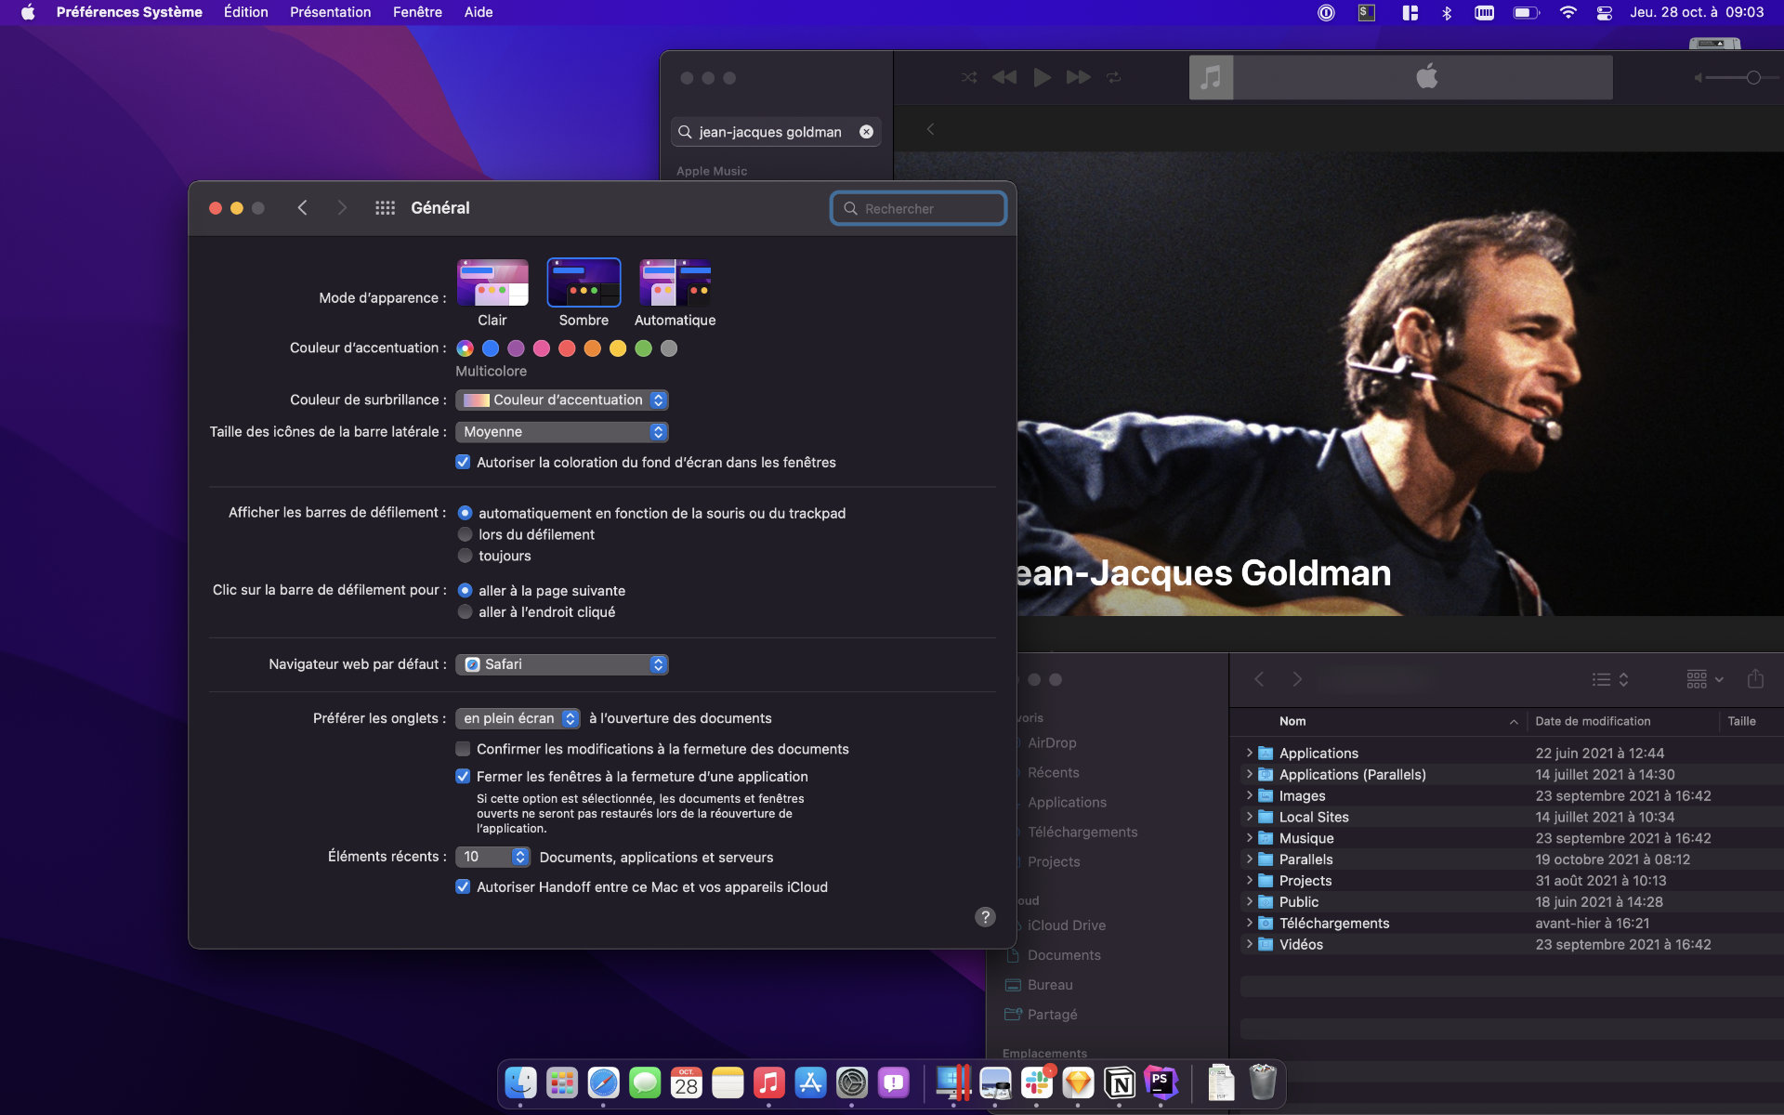This screenshot has width=1784, height=1115.
Task: Open the 'en plein écran' tabs dropdown
Action: click(x=518, y=718)
